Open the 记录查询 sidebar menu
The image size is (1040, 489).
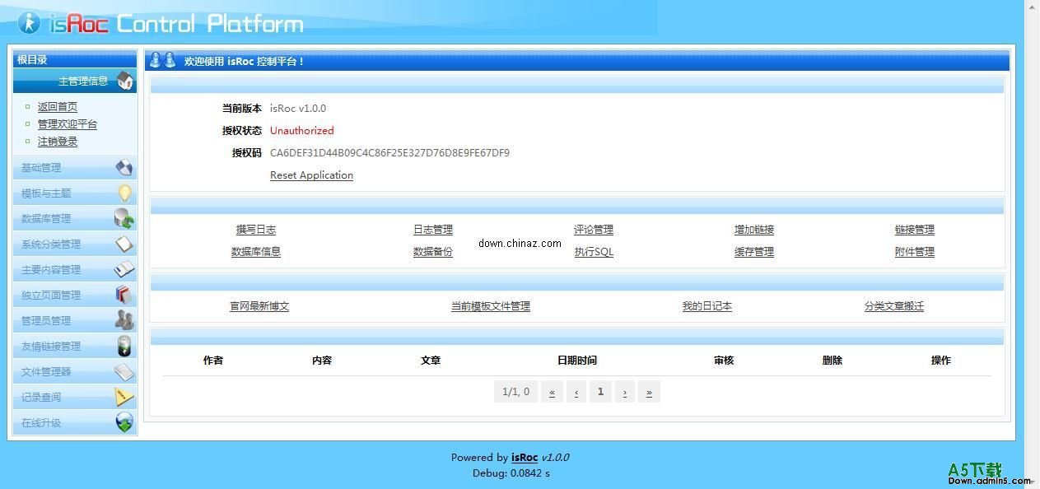[x=41, y=398]
